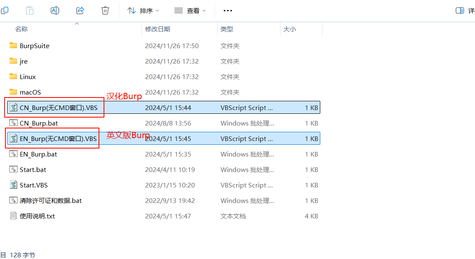Select file name Start.VBS
The image size is (475, 259).
[x=34, y=185]
